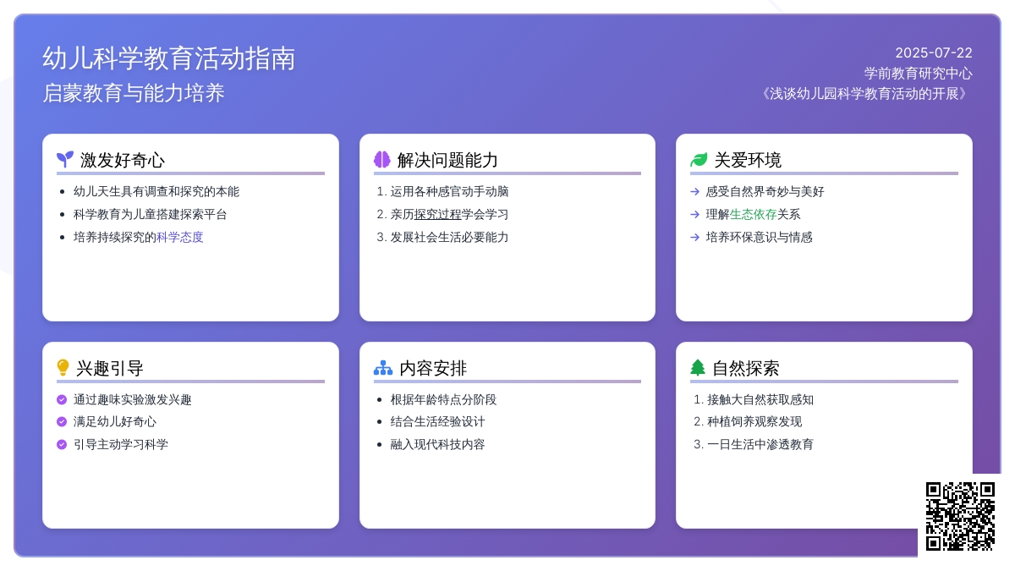Click the check icon next to 引导主动学习科学
1015x571 pixels.
(62, 444)
